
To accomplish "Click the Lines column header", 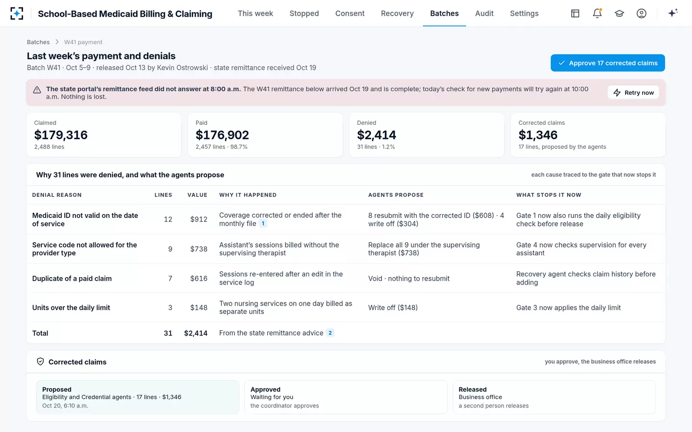I will 163,195.
